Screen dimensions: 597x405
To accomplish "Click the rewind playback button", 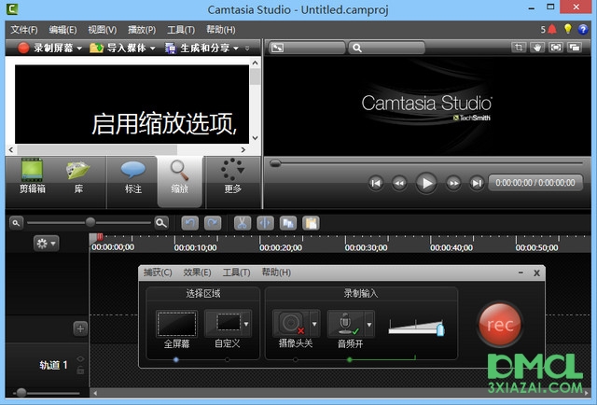I will pyautogui.click(x=399, y=183).
